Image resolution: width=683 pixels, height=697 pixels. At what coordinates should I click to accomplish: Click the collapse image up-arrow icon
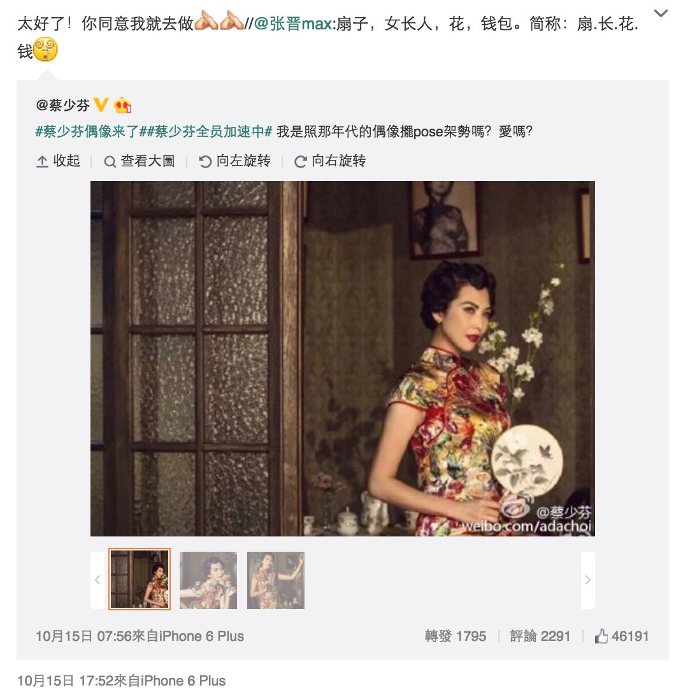[x=42, y=161]
